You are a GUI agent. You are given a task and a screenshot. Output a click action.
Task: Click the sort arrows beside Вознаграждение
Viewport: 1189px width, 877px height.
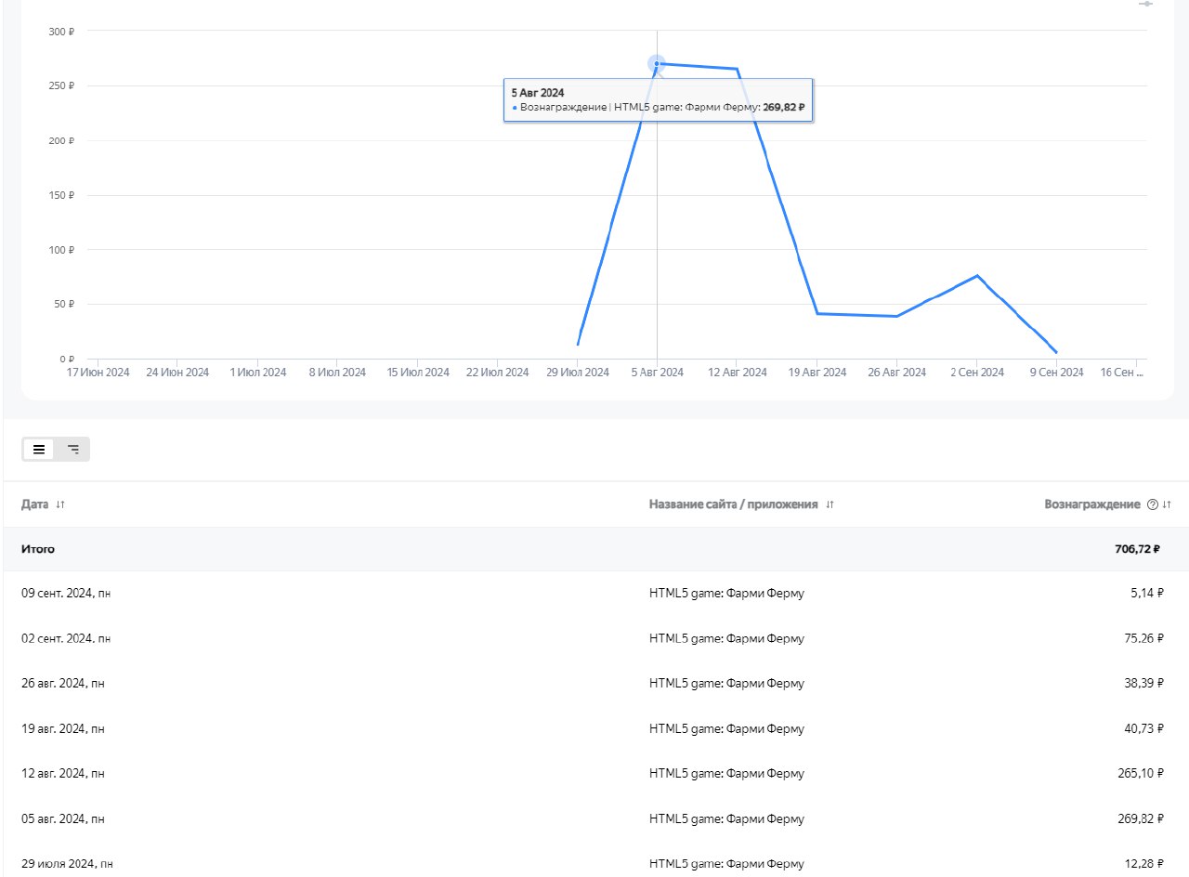coord(1167,504)
